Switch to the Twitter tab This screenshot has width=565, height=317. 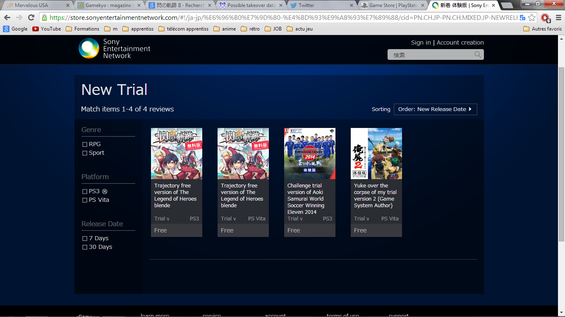(x=323, y=5)
